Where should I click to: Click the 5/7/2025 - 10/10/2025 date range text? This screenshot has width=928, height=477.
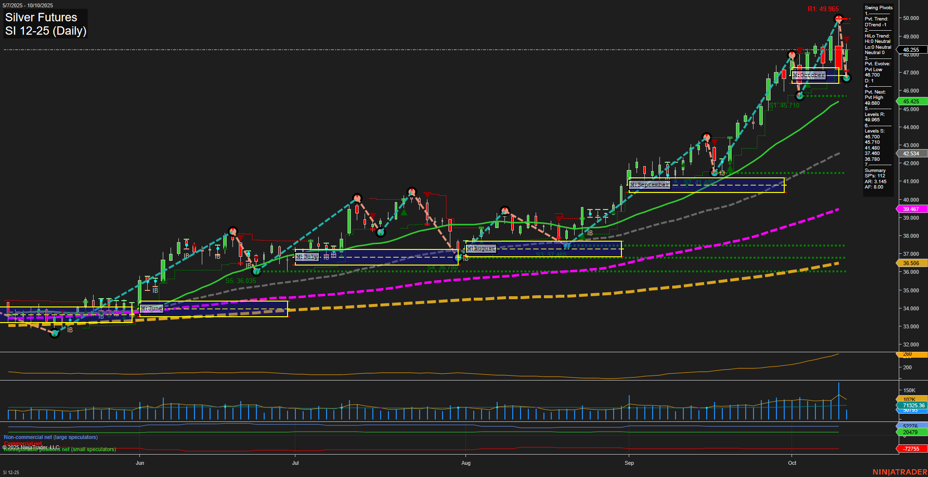click(28, 5)
